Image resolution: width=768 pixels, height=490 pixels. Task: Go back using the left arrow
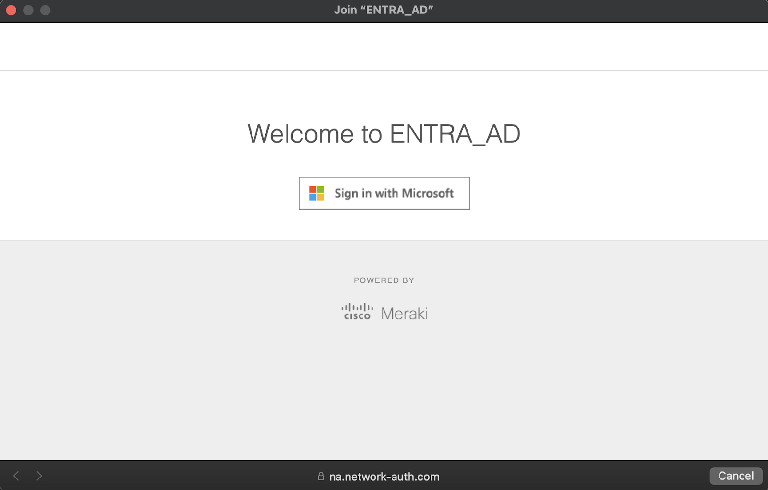tap(16, 476)
